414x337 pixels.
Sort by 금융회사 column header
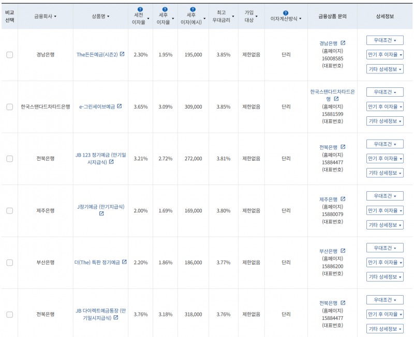pyautogui.click(x=46, y=17)
